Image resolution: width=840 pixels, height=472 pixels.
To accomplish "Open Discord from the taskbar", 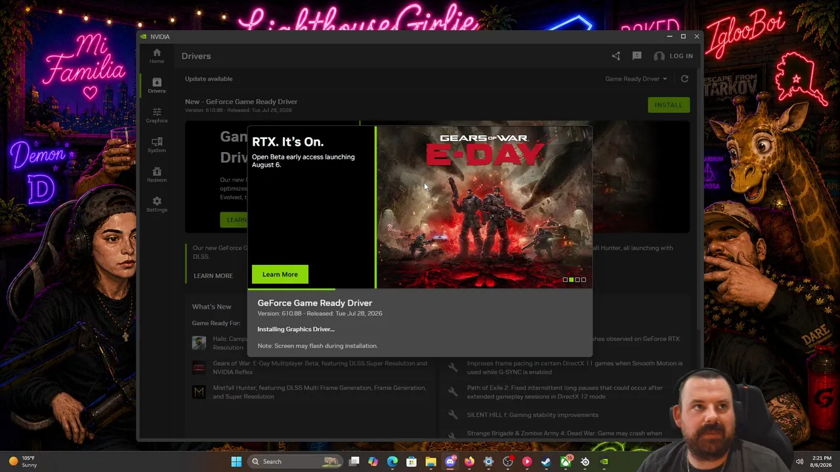I will [450, 462].
